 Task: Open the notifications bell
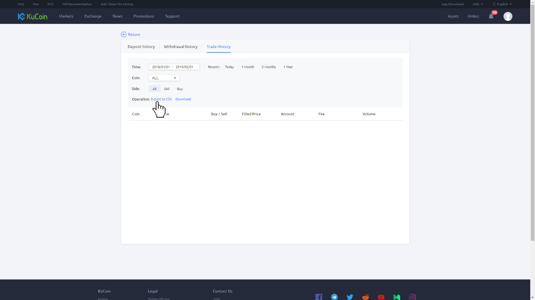coord(491,16)
